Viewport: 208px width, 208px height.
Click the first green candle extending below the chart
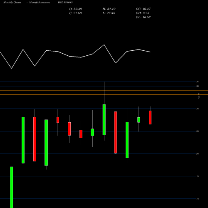click(12, 187)
